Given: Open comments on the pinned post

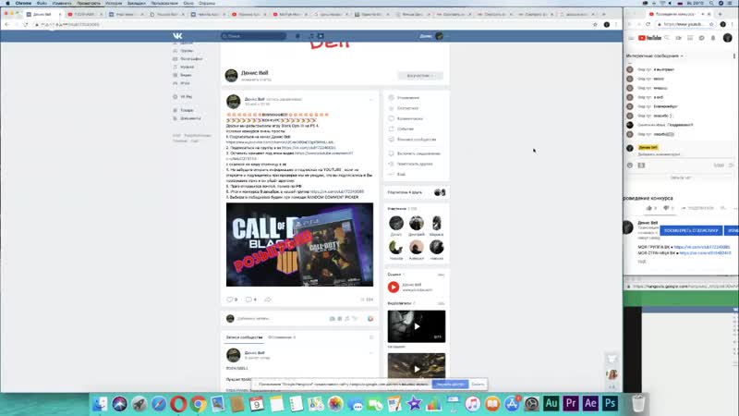Looking at the screenshot, I should click(250, 300).
